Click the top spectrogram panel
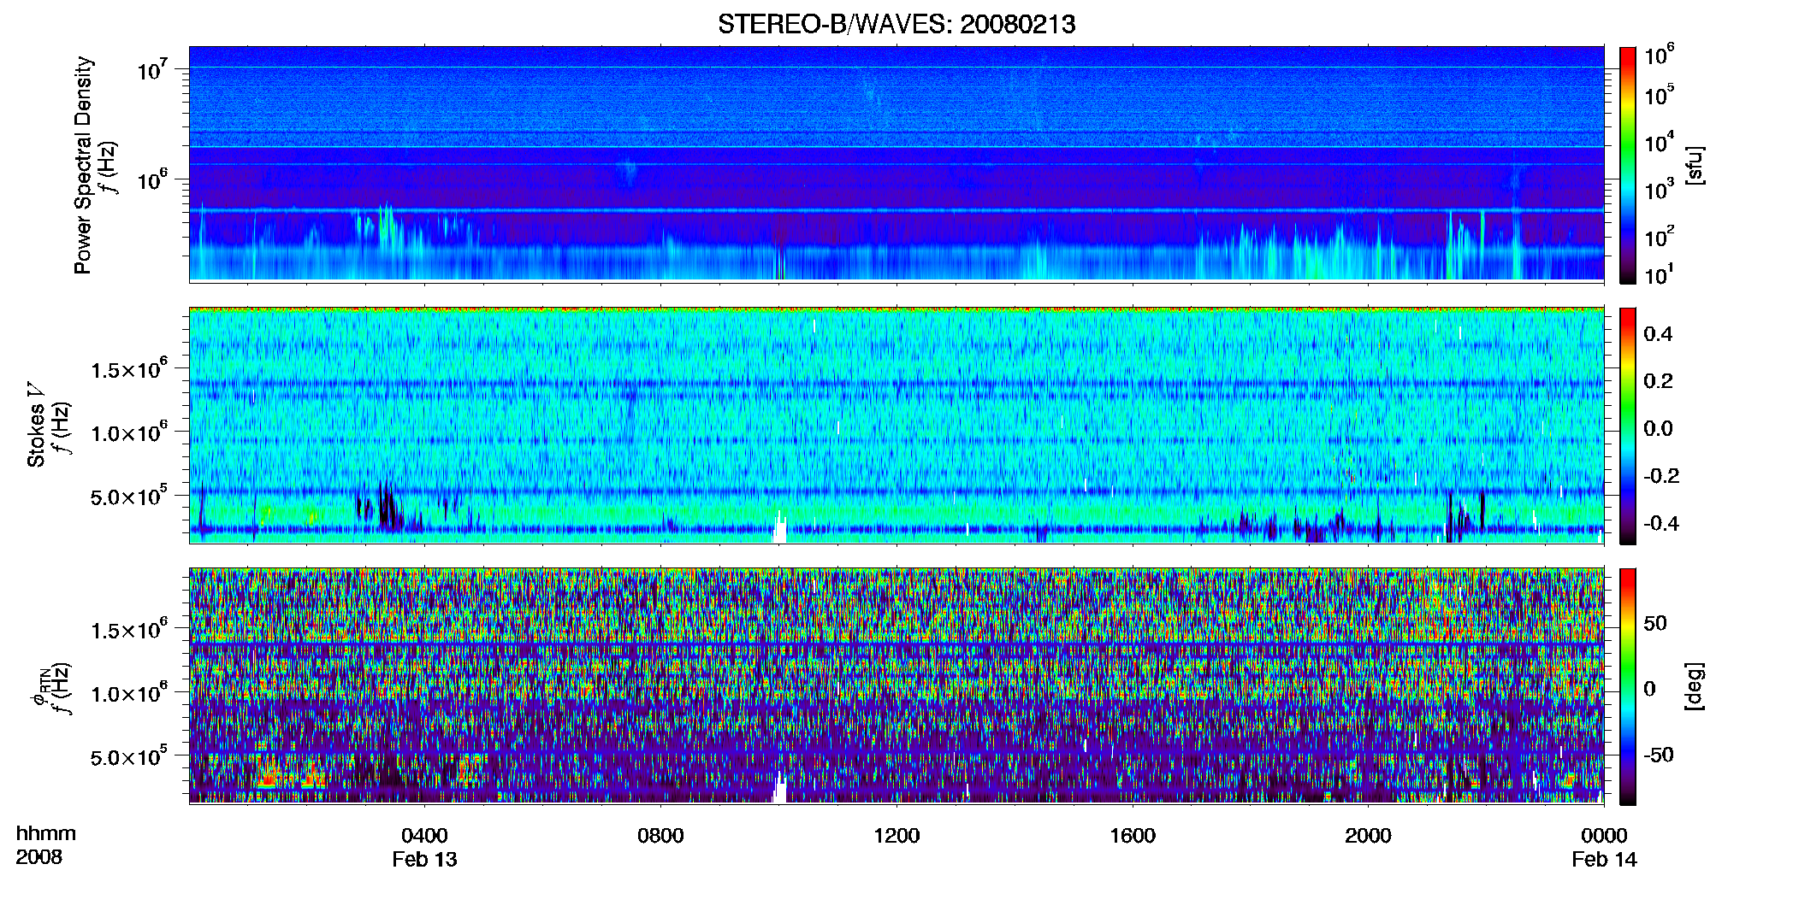Viewport: 1793px width, 923px height. (896, 163)
